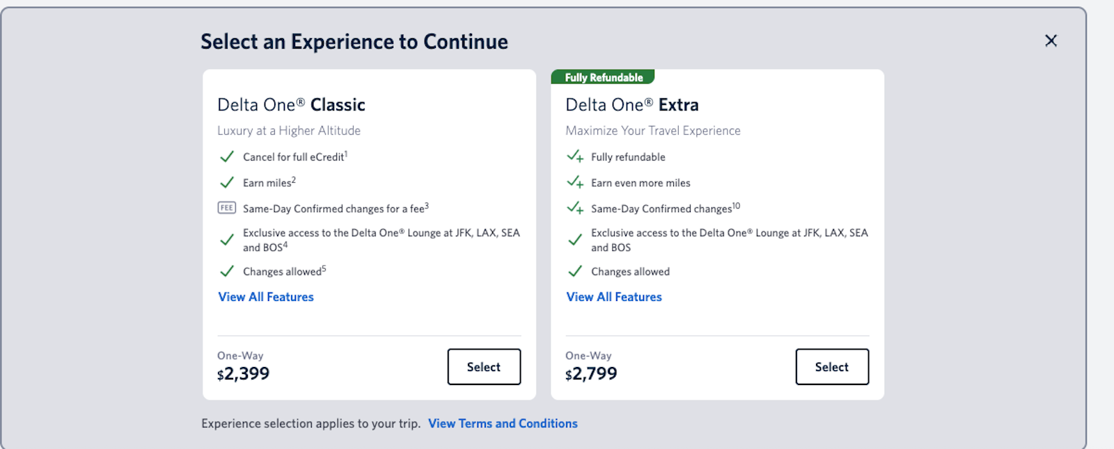1114x449 pixels.
Task: Open View All Features for Classic
Action: (266, 297)
